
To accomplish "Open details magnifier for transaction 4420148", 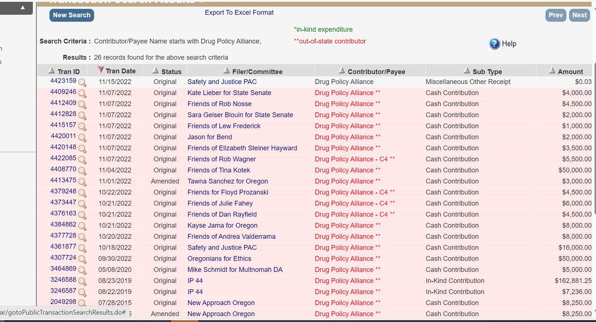I will 82,149.
